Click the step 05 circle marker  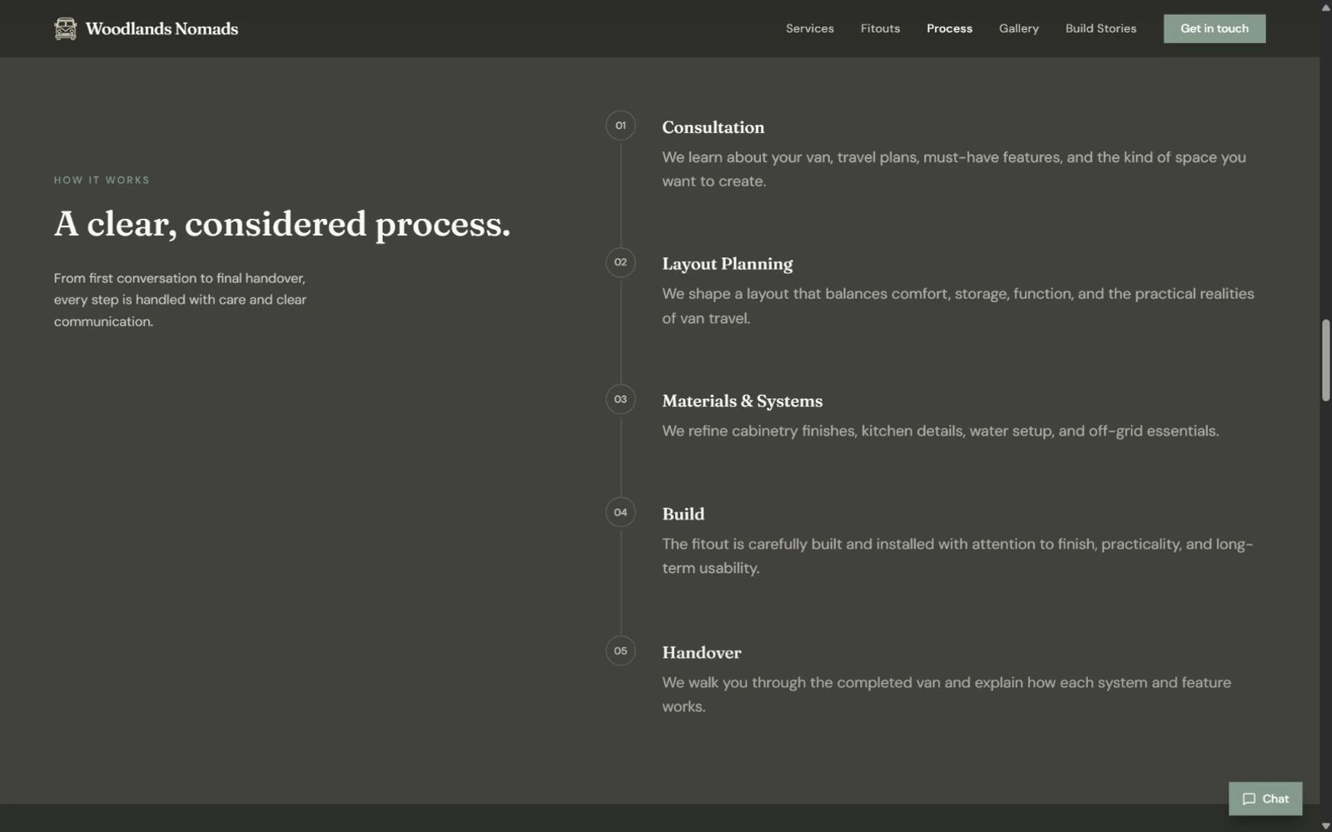pyautogui.click(x=620, y=651)
